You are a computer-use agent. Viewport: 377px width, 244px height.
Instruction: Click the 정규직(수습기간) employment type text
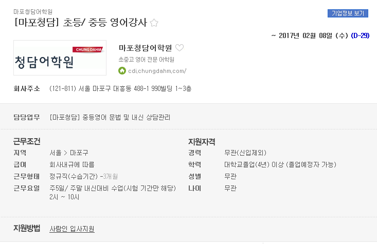74,176
